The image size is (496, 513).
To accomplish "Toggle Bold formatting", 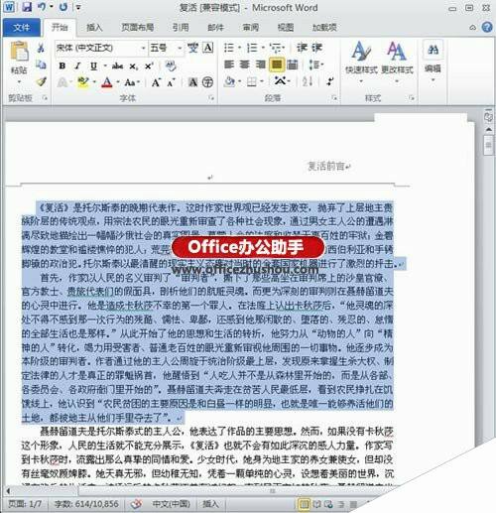I will click(x=62, y=65).
